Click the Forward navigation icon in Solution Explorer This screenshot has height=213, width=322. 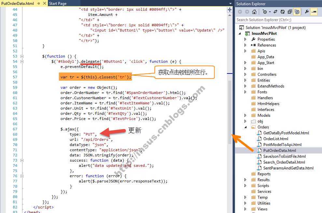[x=247, y=12]
